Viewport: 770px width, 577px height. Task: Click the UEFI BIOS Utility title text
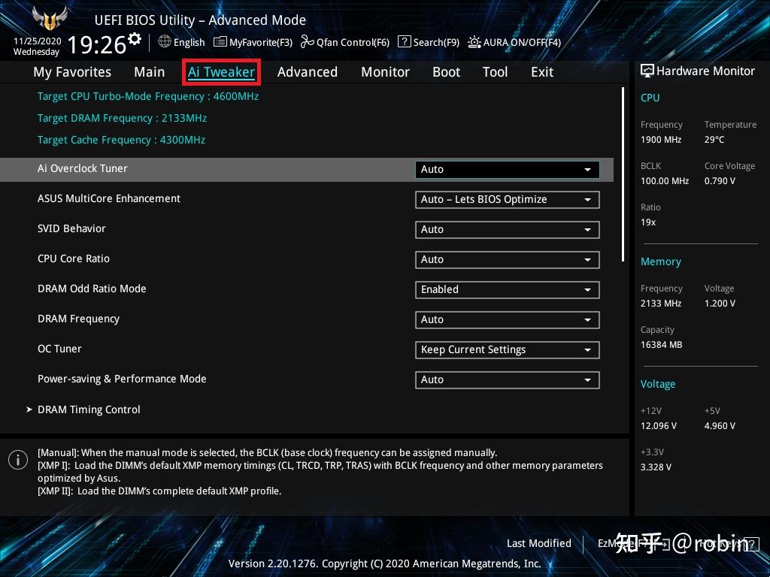tap(200, 20)
